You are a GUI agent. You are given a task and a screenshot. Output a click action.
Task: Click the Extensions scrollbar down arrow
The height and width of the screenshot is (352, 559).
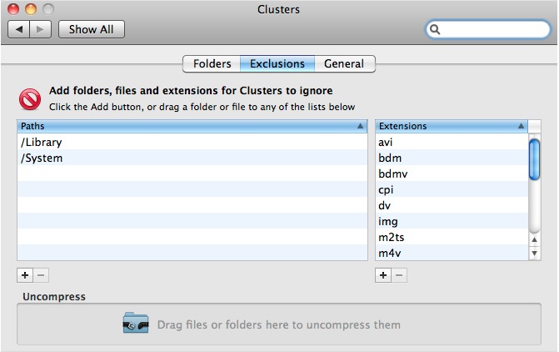(535, 254)
